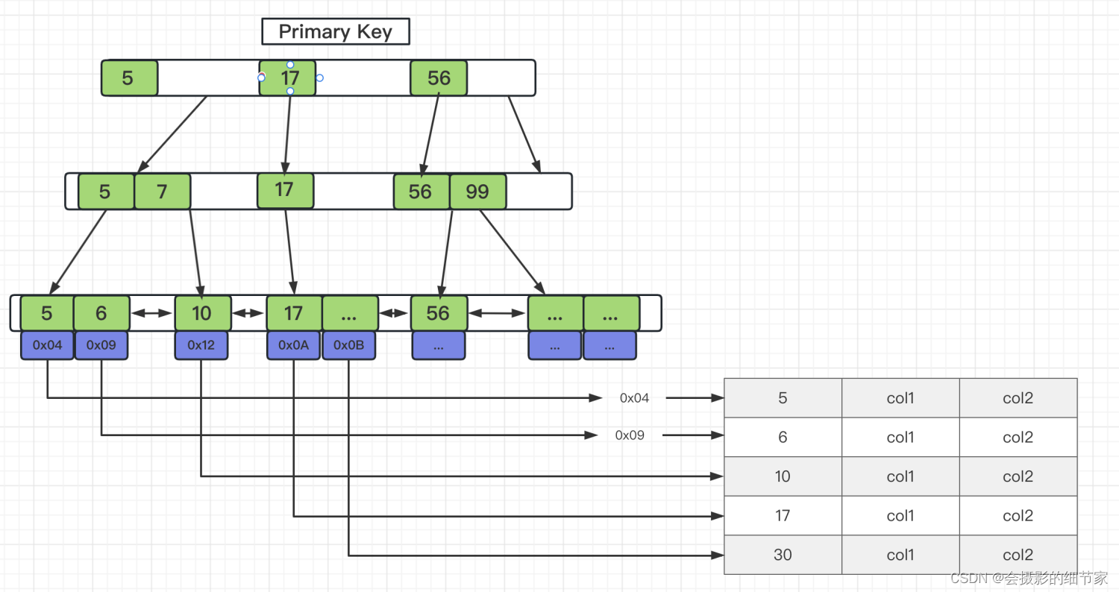Click table cell with value 30
The image size is (1119, 592).
point(783,555)
